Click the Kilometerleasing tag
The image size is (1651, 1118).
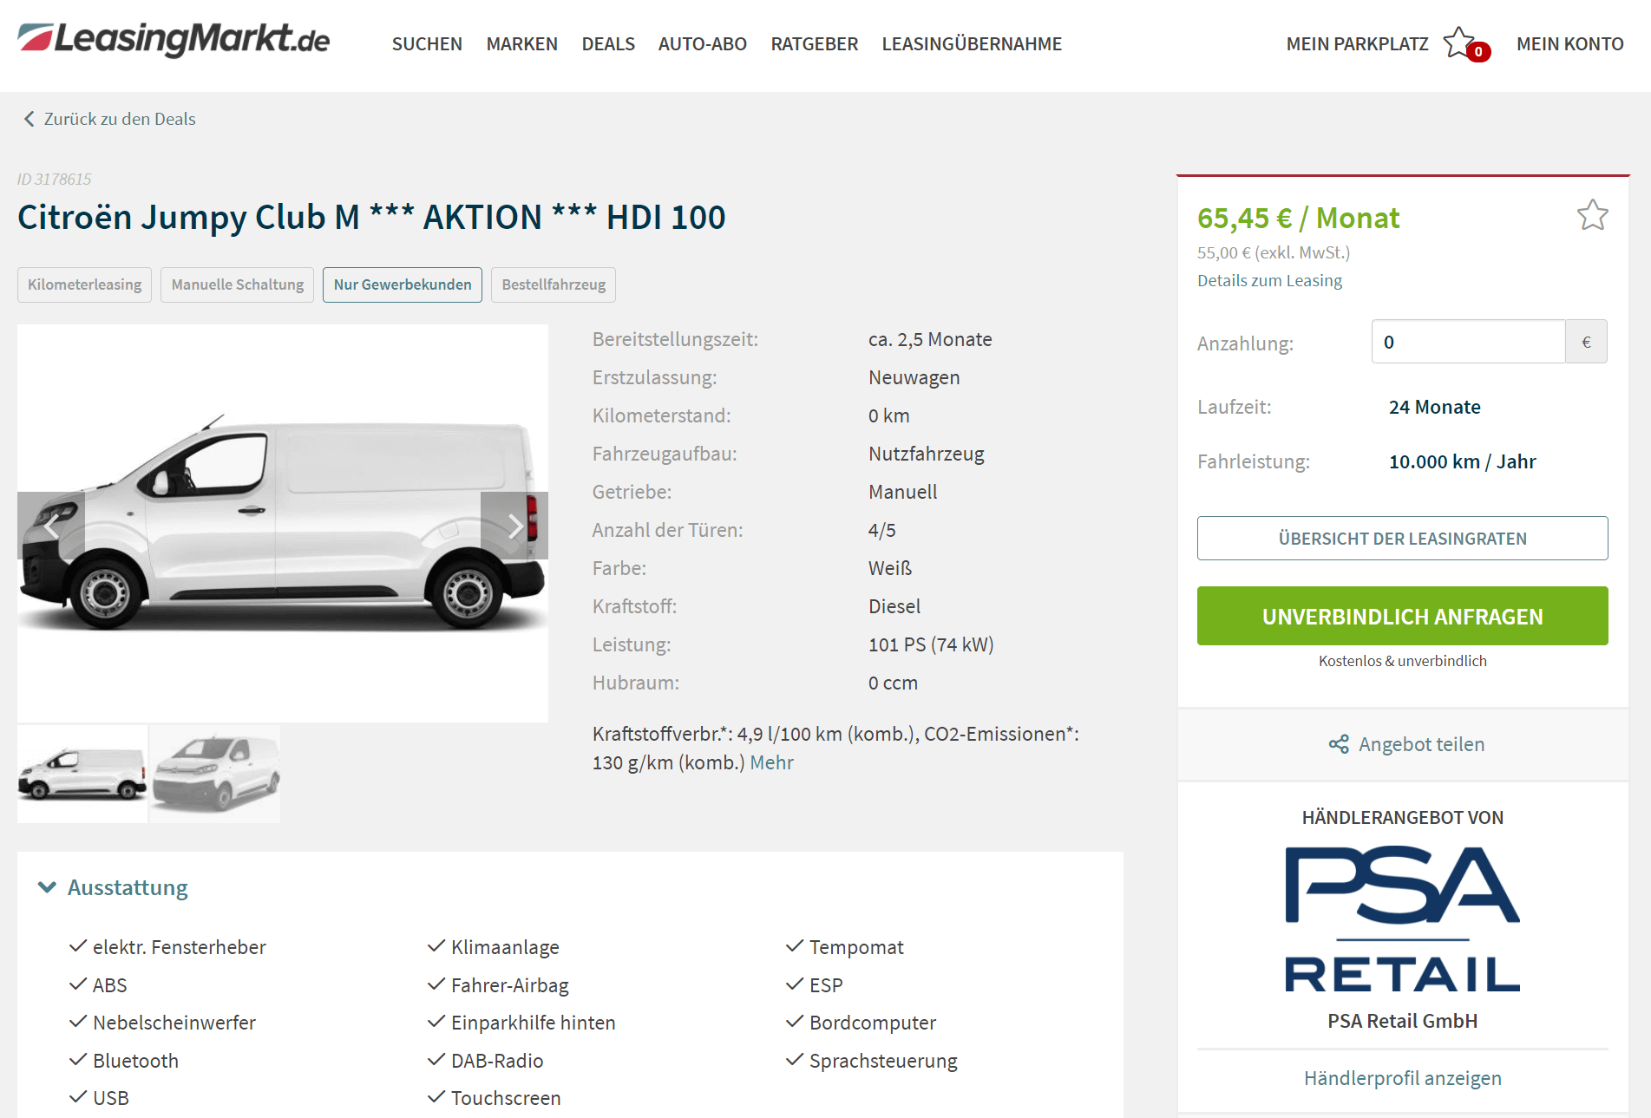pos(84,284)
